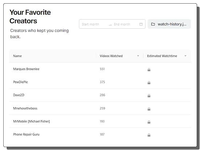Click the folder icon beside watch-history file

[153, 24]
